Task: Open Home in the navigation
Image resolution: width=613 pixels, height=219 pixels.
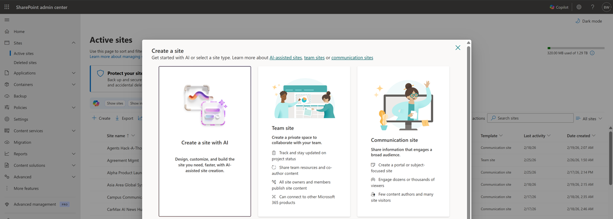Action: pyautogui.click(x=19, y=31)
